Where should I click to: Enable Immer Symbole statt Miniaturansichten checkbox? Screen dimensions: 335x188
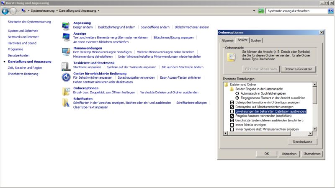(x=232, y=129)
